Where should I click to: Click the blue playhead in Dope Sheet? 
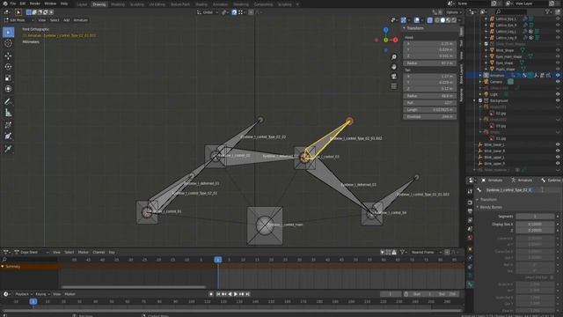point(218,260)
